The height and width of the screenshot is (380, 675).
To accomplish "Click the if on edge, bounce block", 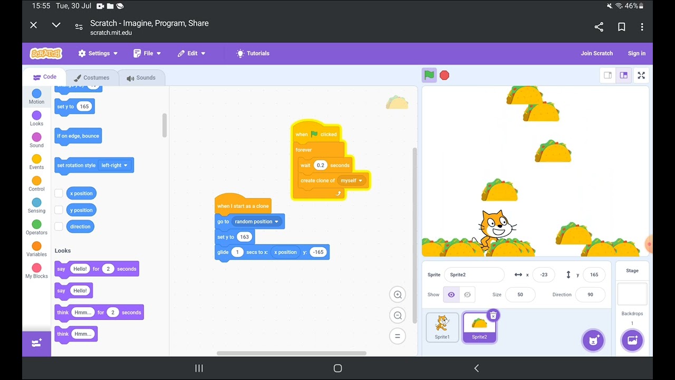I will coord(78,136).
